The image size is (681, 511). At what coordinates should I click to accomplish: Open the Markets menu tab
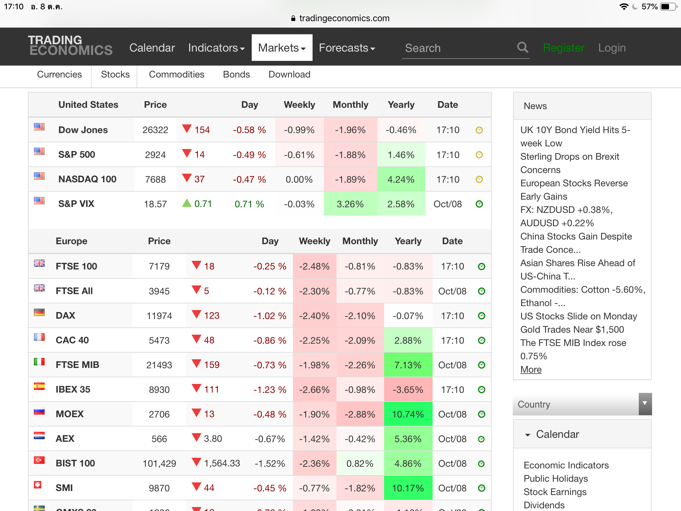coord(282,48)
